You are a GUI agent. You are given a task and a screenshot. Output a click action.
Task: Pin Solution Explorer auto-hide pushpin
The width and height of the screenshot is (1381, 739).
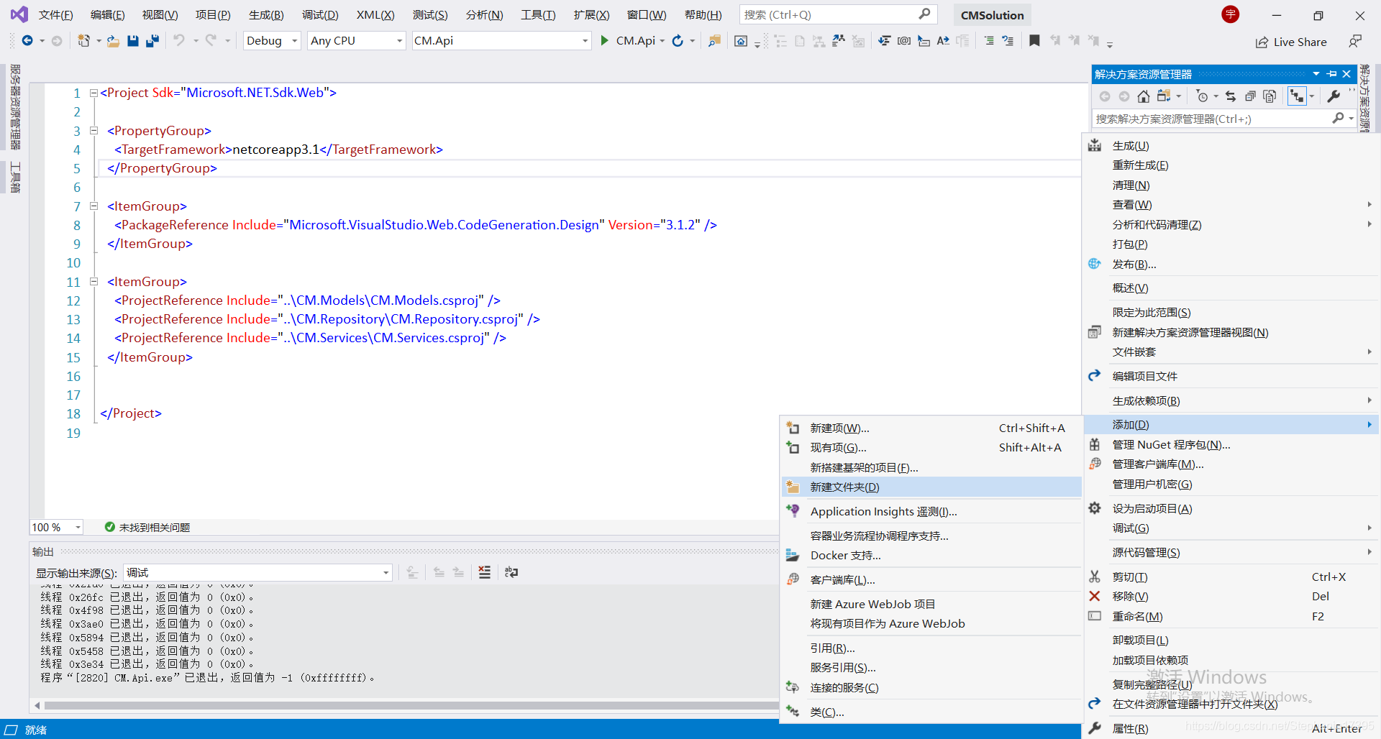[1332, 74]
